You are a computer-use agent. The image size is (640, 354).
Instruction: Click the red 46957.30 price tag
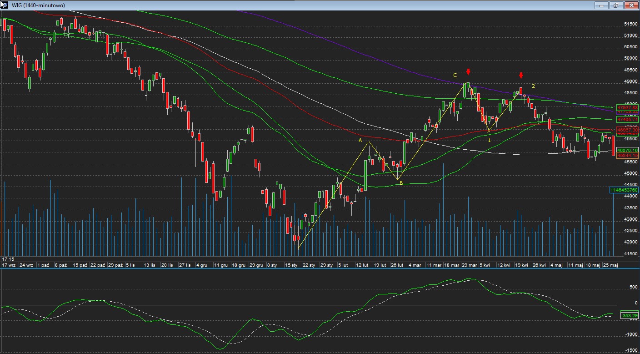[x=627, y=130]
